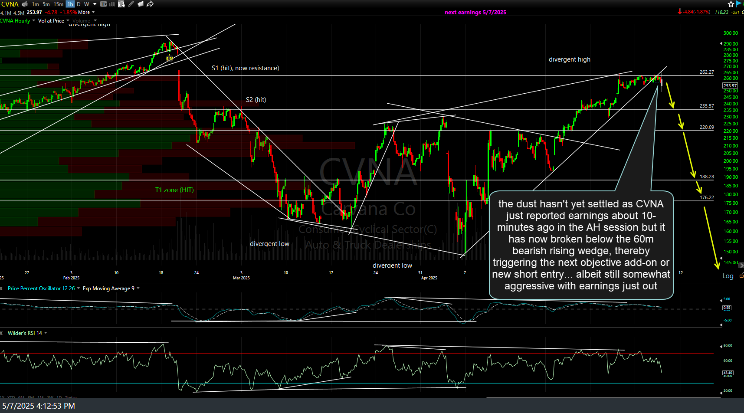744x413 pixels.
Task: Toggle Log scale on price axis
Action: point(728,276)
